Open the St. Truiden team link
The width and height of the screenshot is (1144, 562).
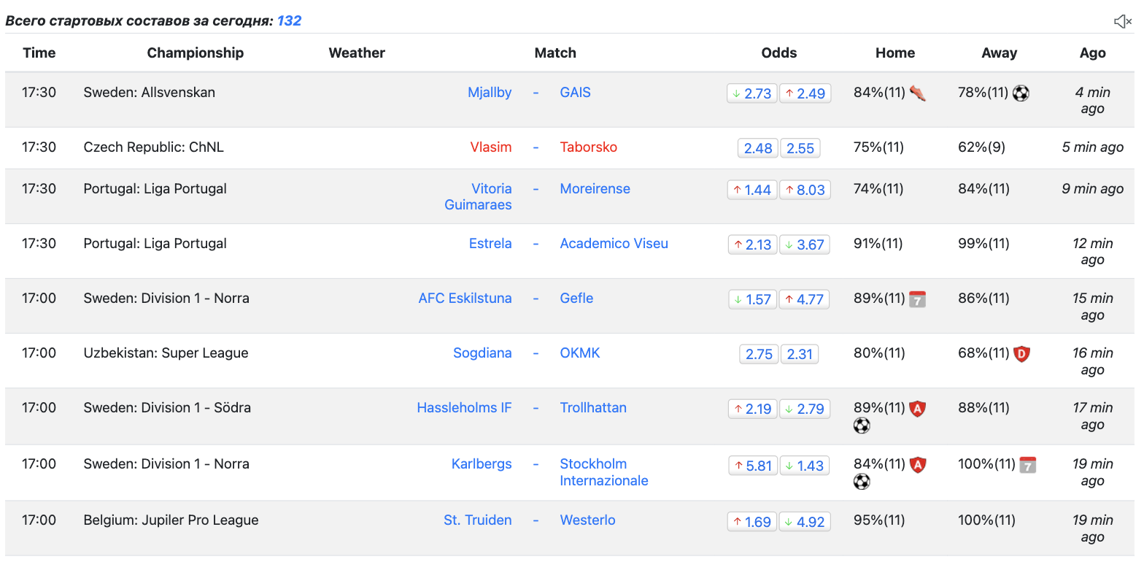[478, 520]
